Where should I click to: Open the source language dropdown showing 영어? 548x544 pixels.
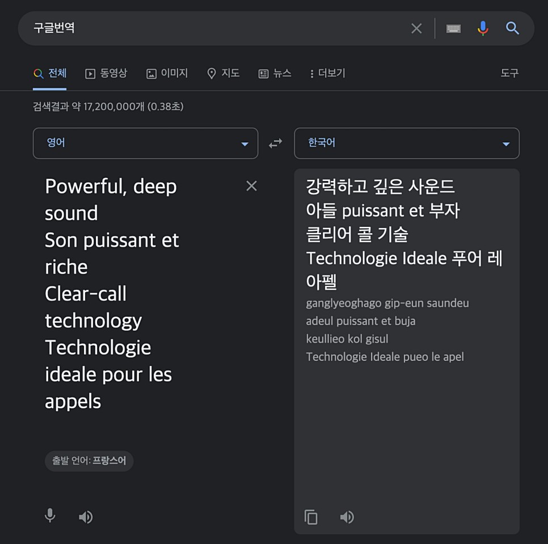[x=145, y=143]
